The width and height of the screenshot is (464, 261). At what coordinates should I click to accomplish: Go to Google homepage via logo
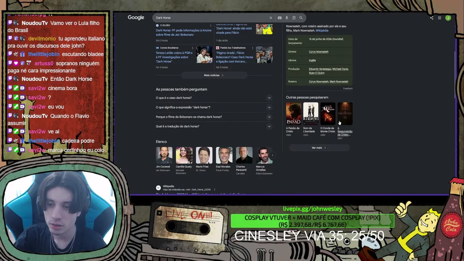pos(136,17)
